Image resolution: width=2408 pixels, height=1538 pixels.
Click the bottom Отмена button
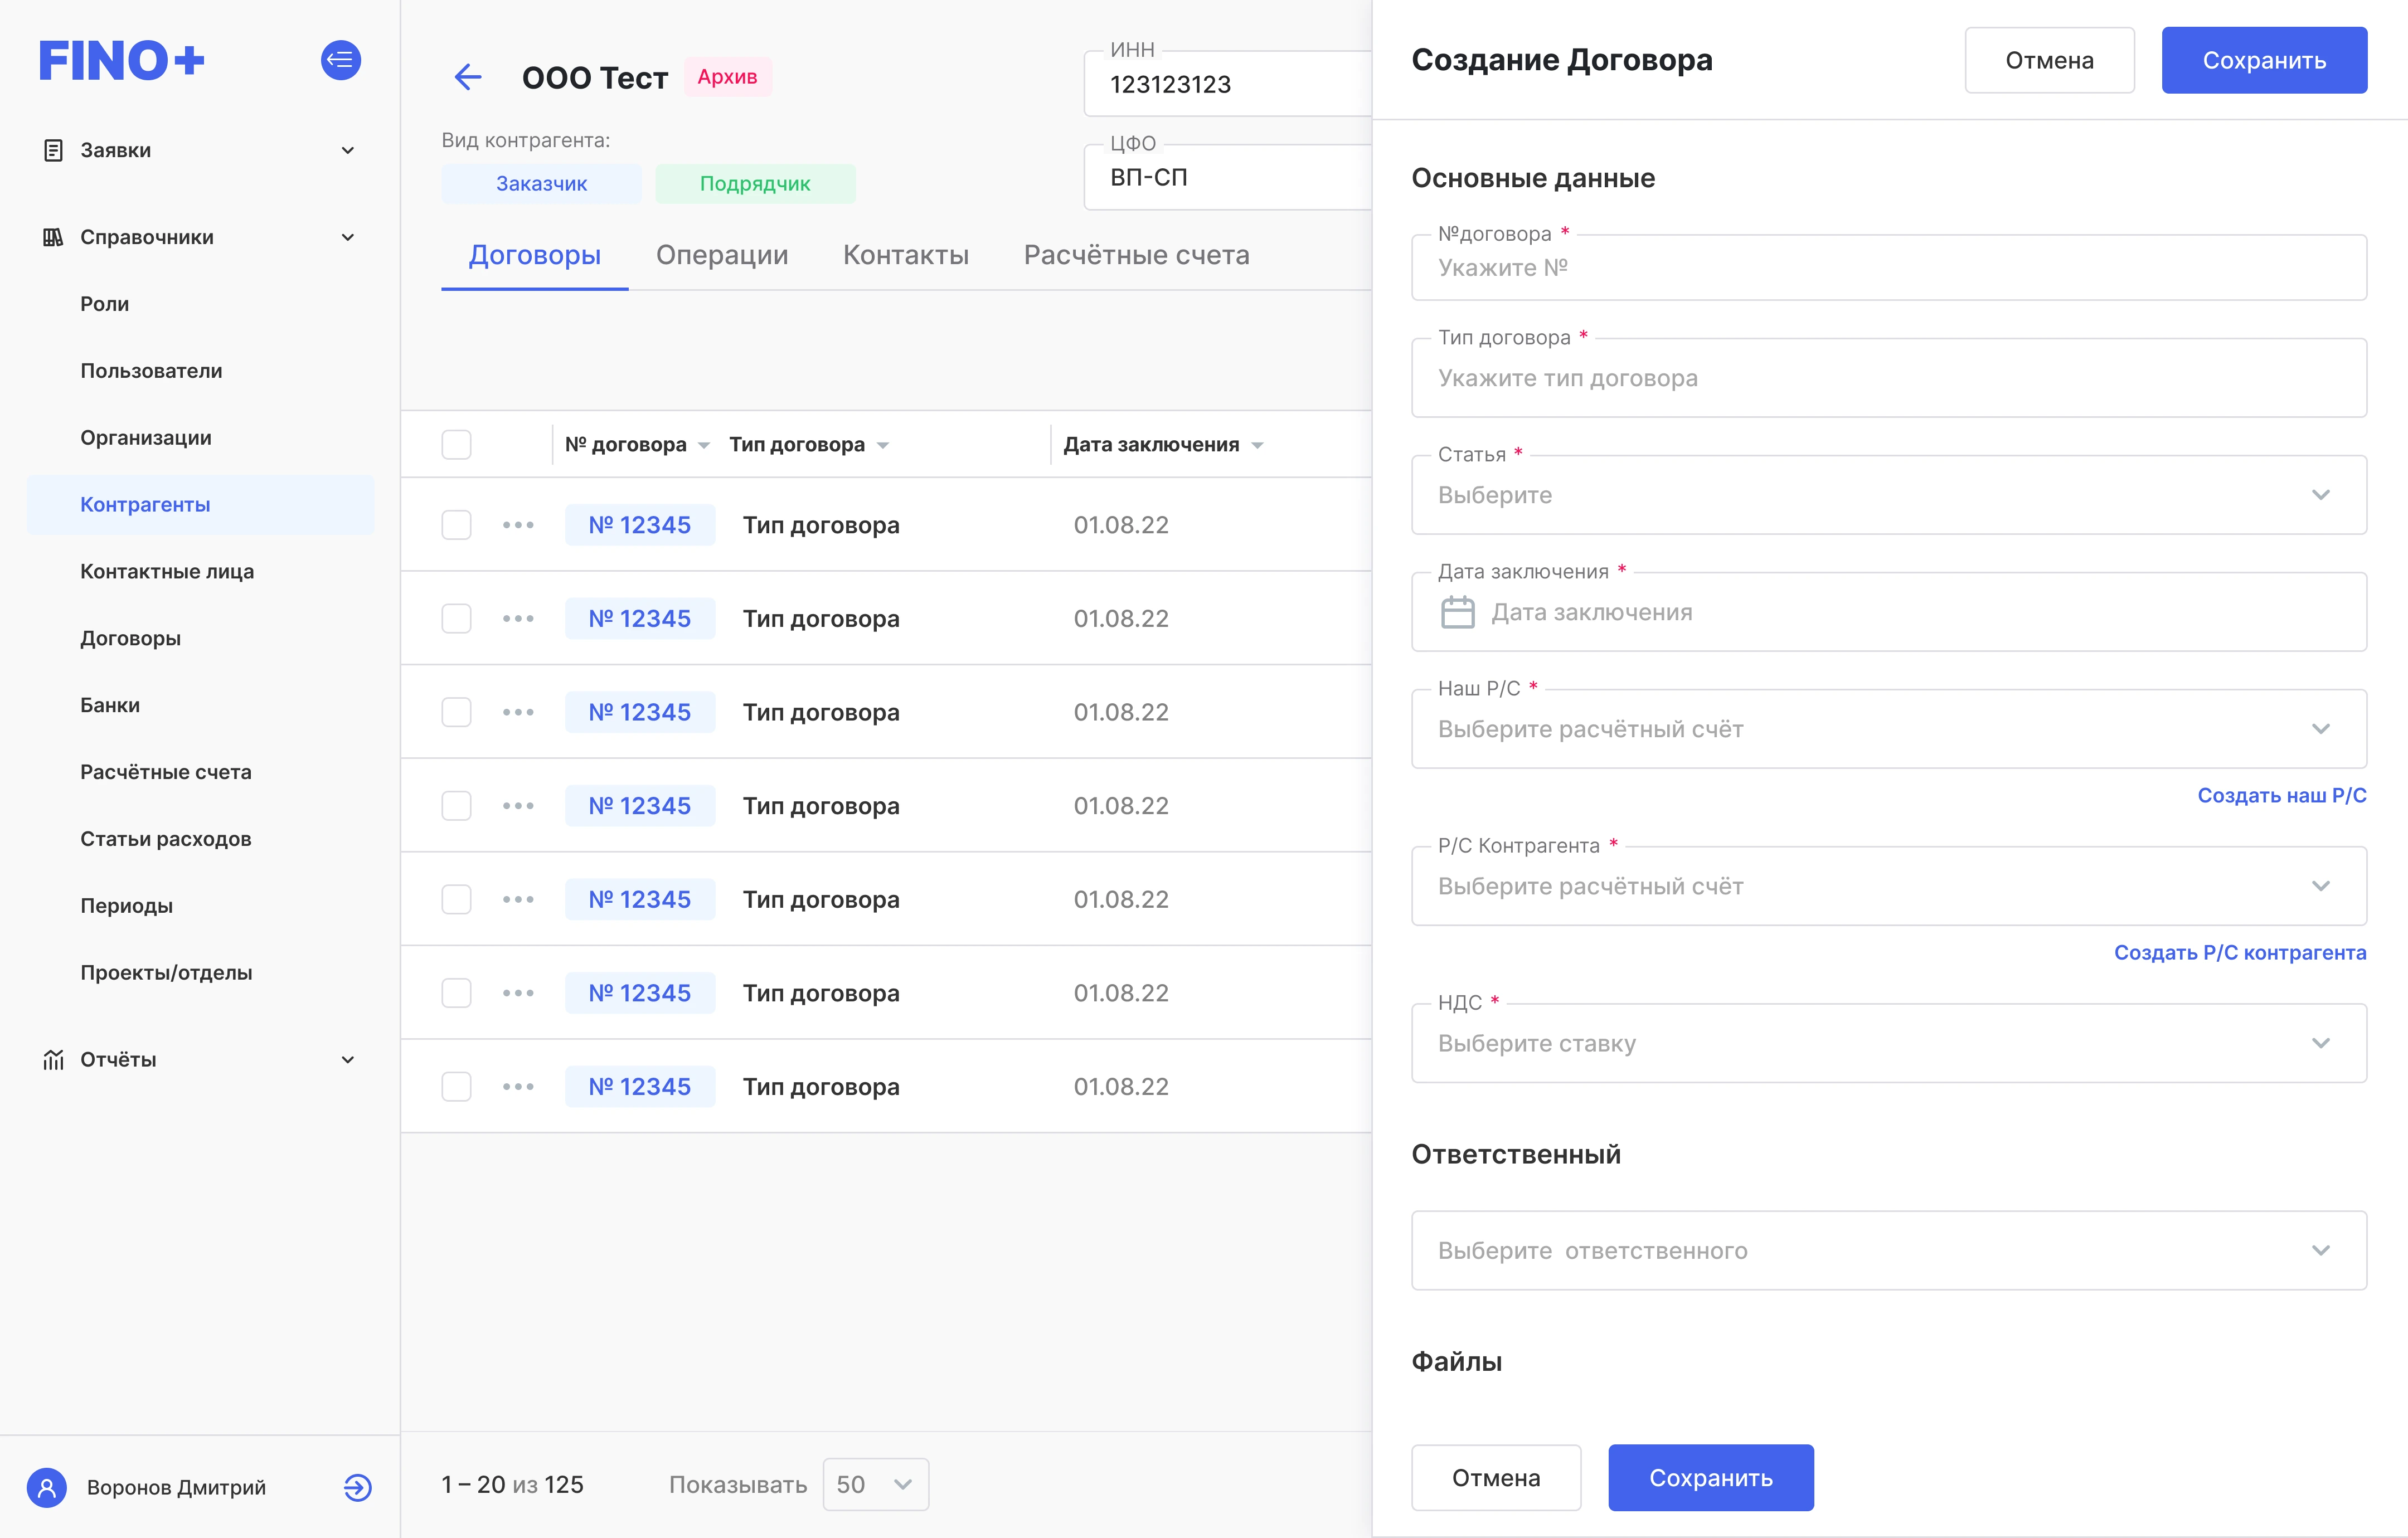(x=1496, y=1477)
